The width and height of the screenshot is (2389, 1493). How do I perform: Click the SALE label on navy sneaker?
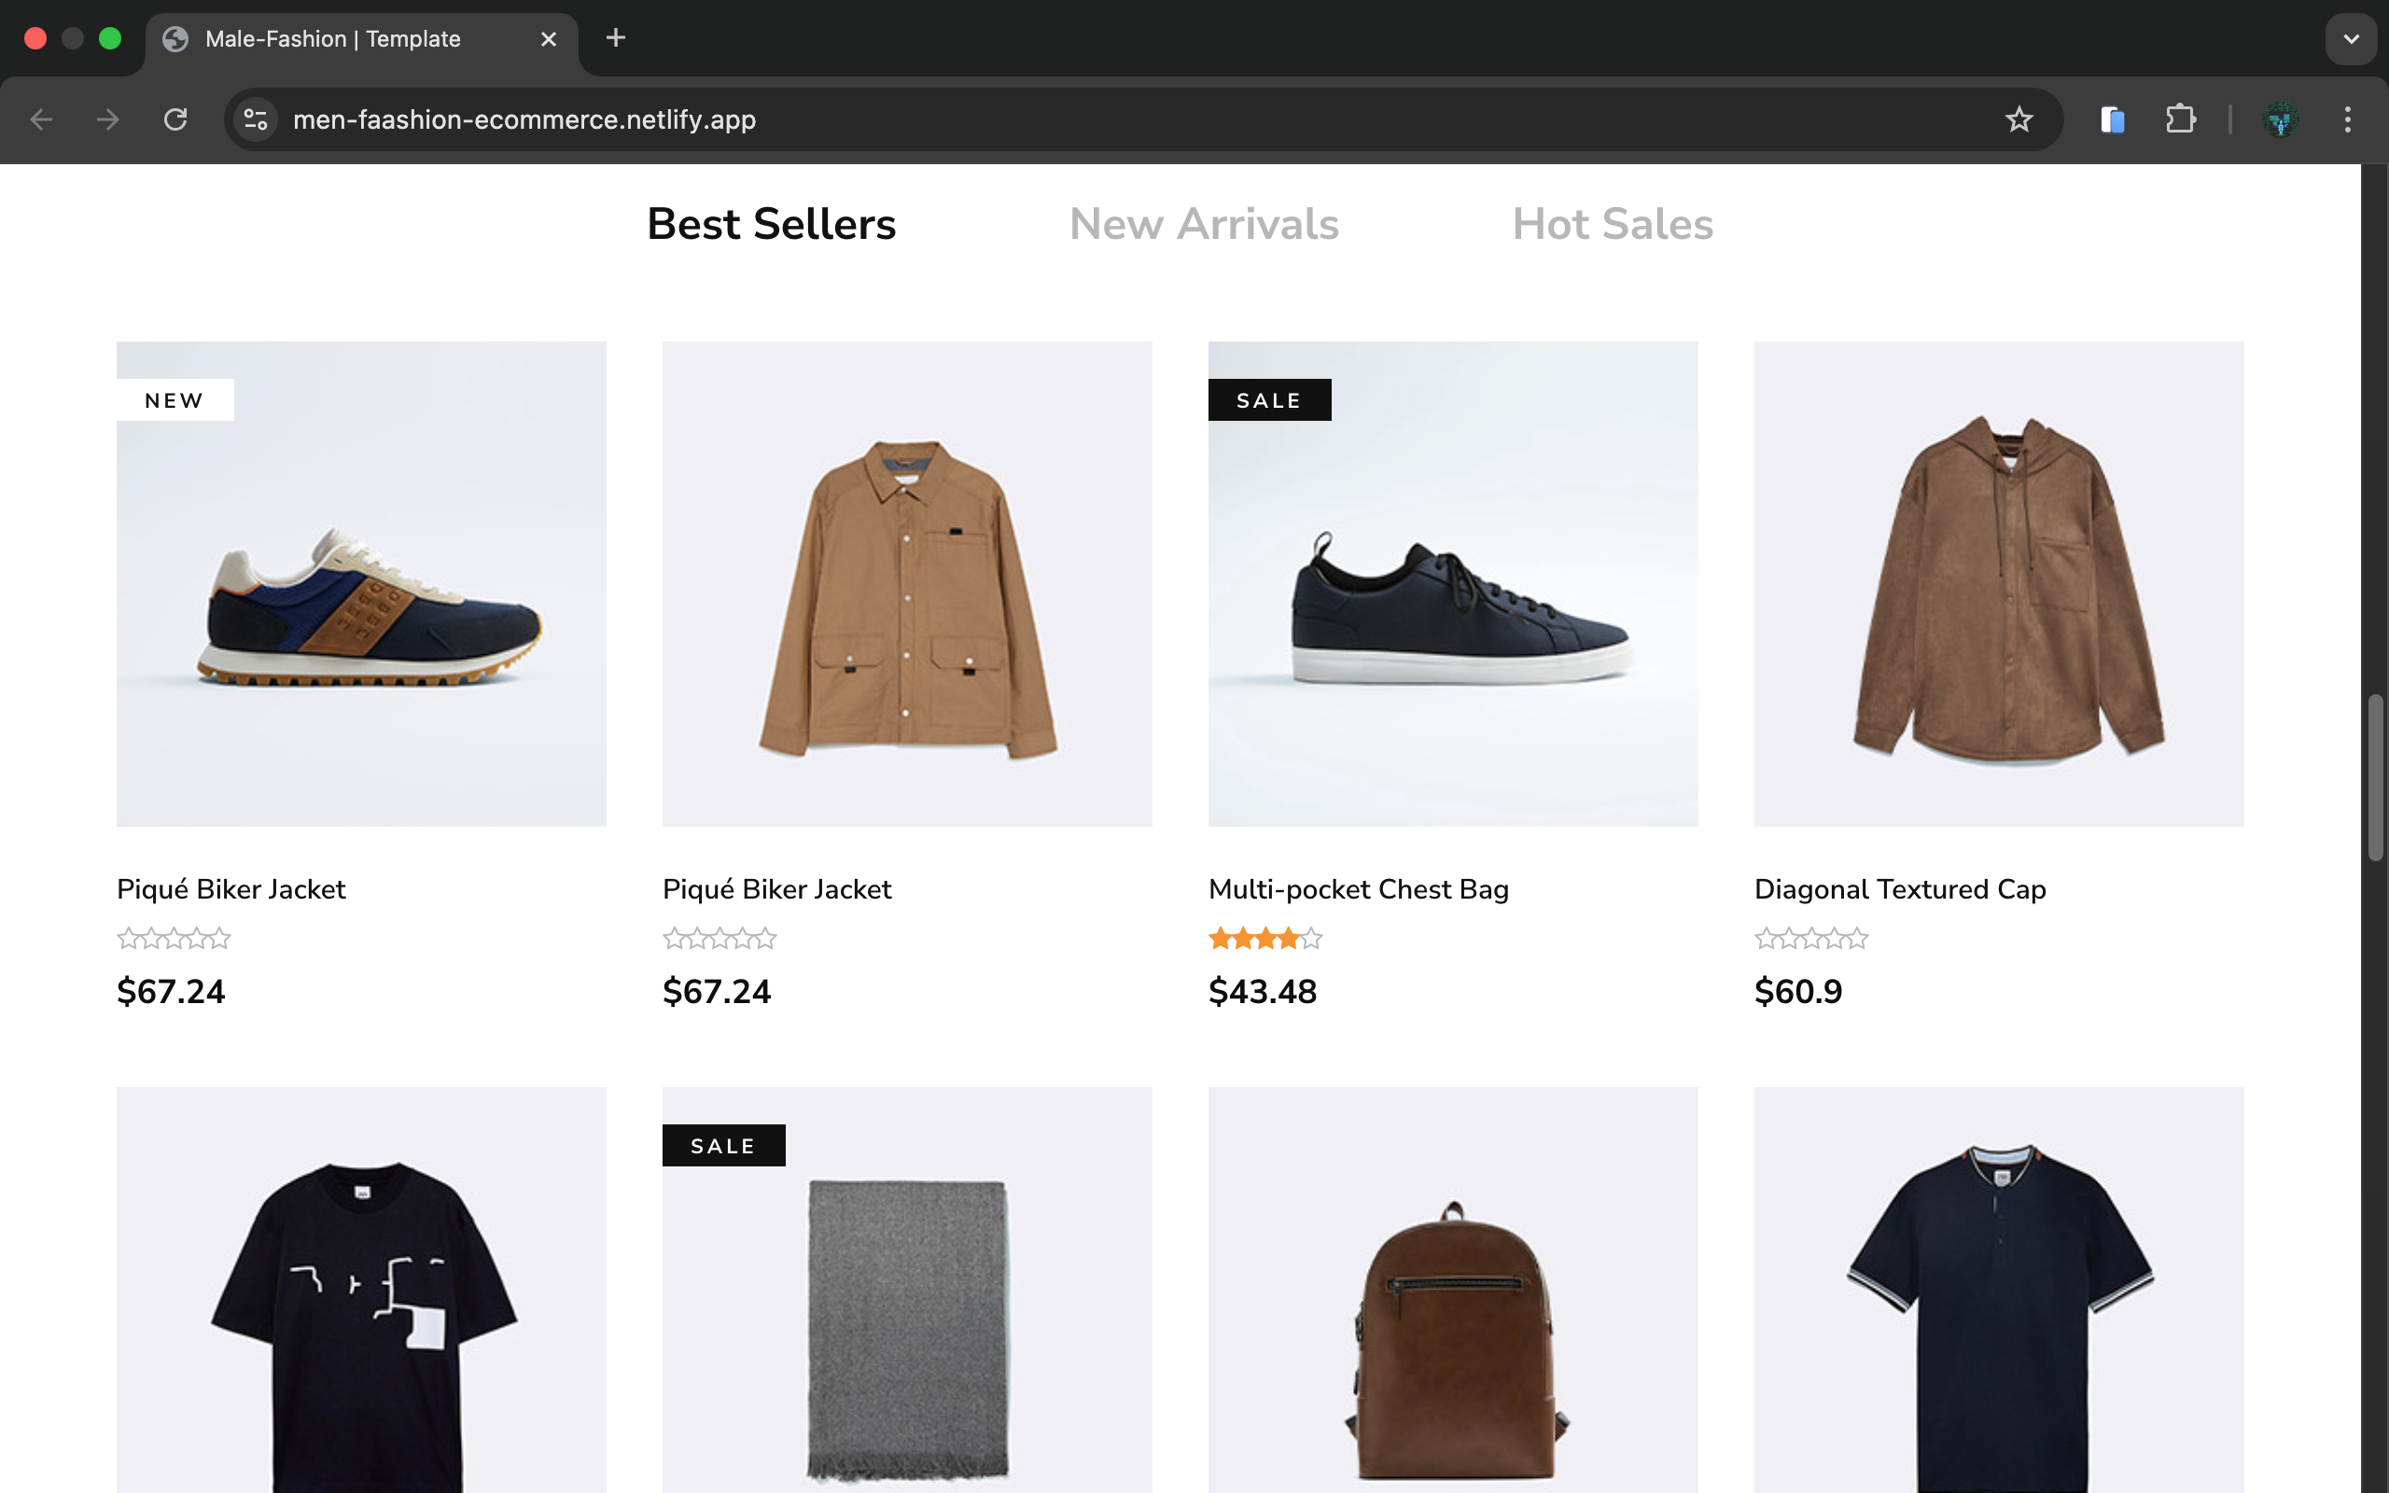(1269, 400)
